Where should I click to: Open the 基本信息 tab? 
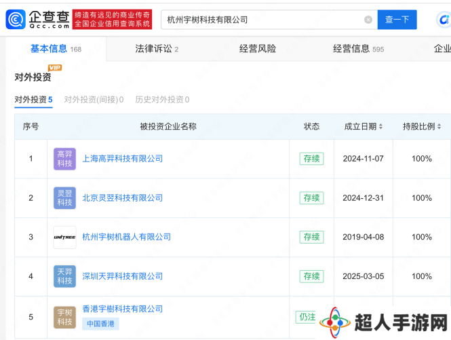[56, 49]
